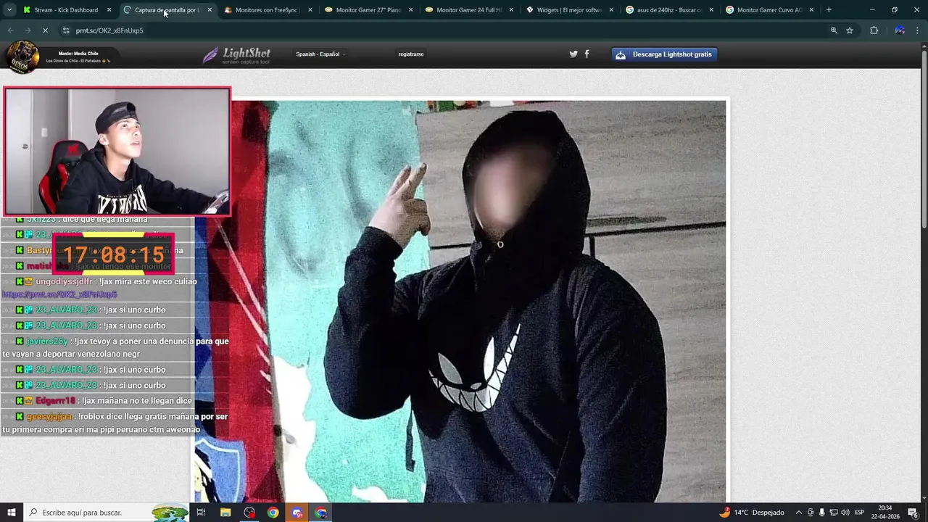The width and height of the screenshot is (928, 522).
Task: Open File Explorer from the taskbar
Action: [x=225, y=513]
